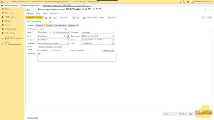Open client card with open icon beside Клиент field

[x=64, y=36]
